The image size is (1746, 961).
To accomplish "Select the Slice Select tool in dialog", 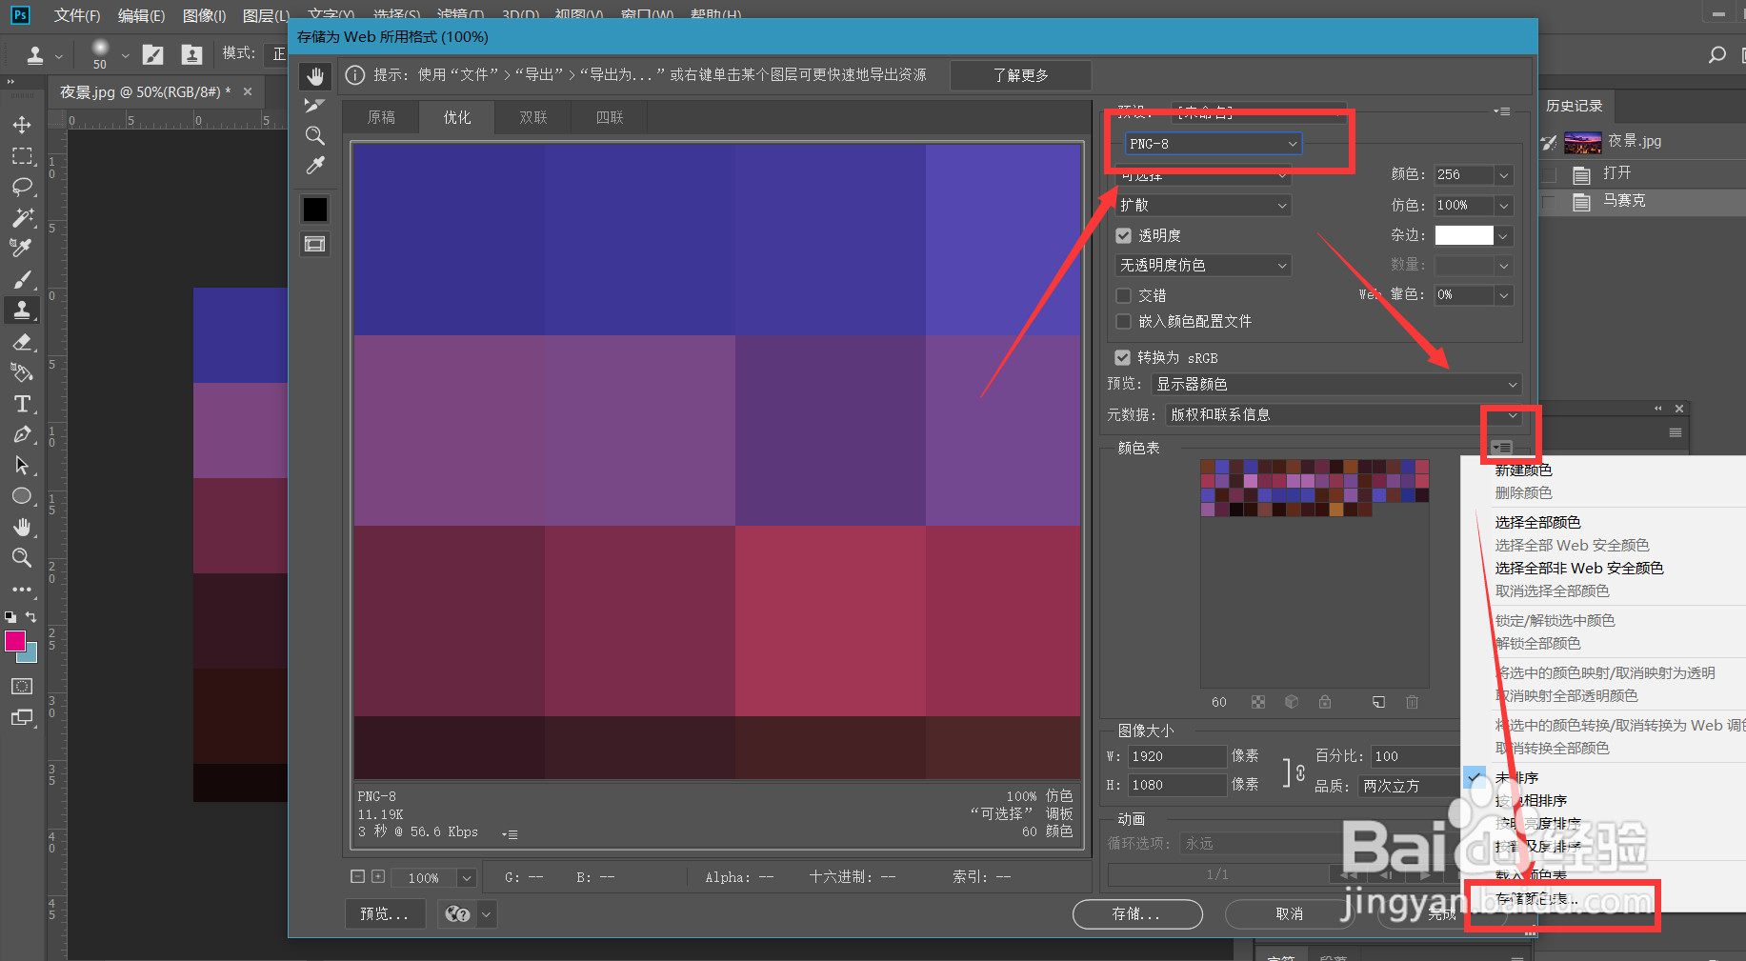I will [314, 105].
